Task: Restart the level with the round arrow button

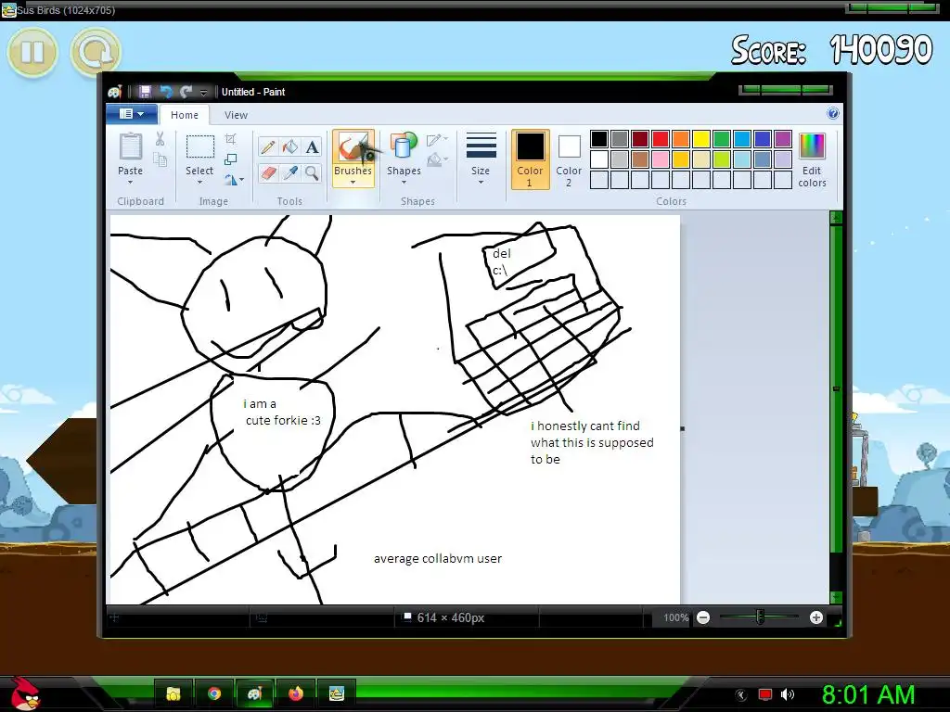Action: point(96,52)
